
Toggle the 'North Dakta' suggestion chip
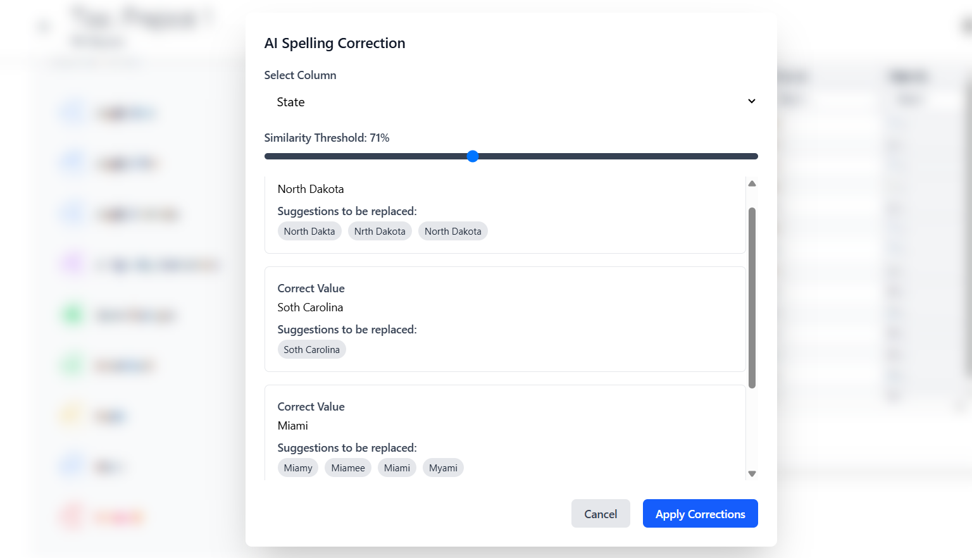(309, 231)
